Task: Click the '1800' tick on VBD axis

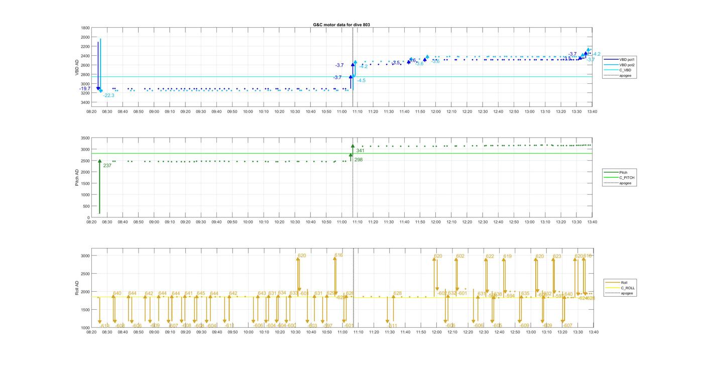Action: (85, 28)
